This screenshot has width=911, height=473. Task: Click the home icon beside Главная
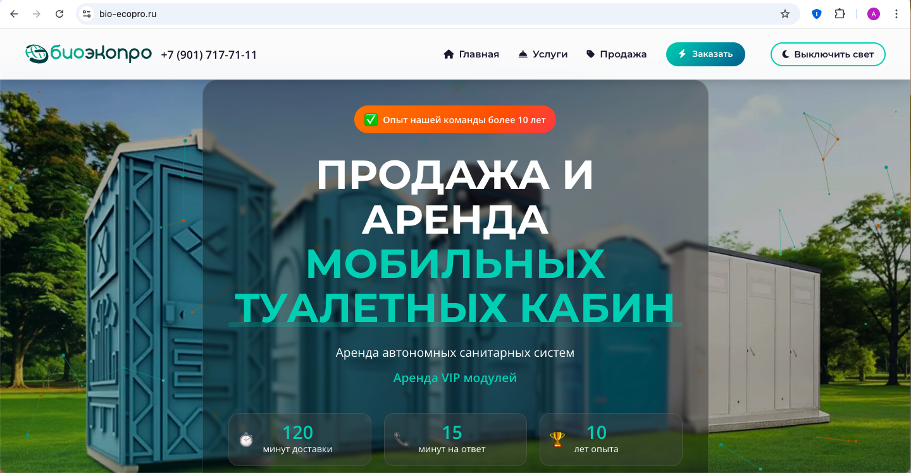tap(449, 54)
